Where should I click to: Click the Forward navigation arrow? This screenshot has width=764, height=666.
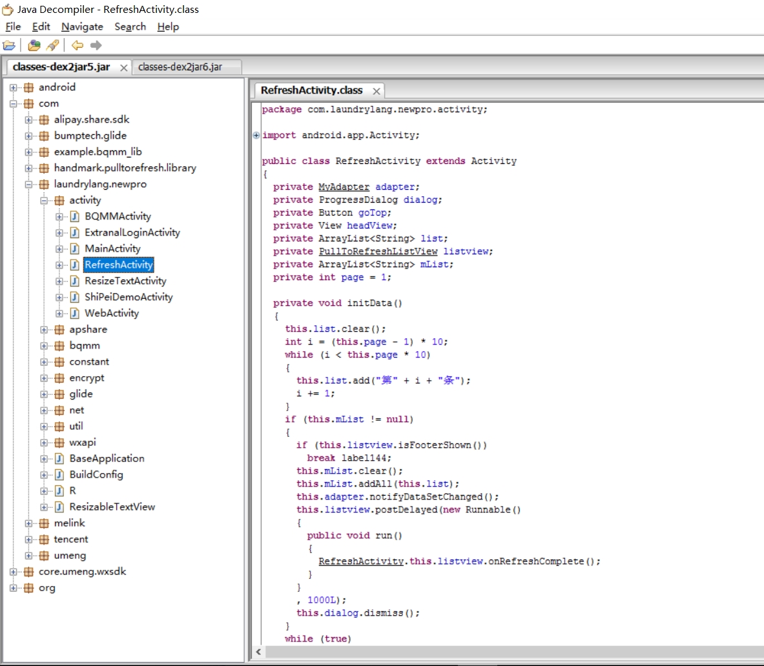tap(96, 45)
